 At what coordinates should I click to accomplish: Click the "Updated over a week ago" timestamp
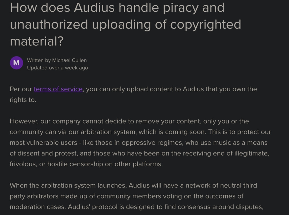click(57, 68)
